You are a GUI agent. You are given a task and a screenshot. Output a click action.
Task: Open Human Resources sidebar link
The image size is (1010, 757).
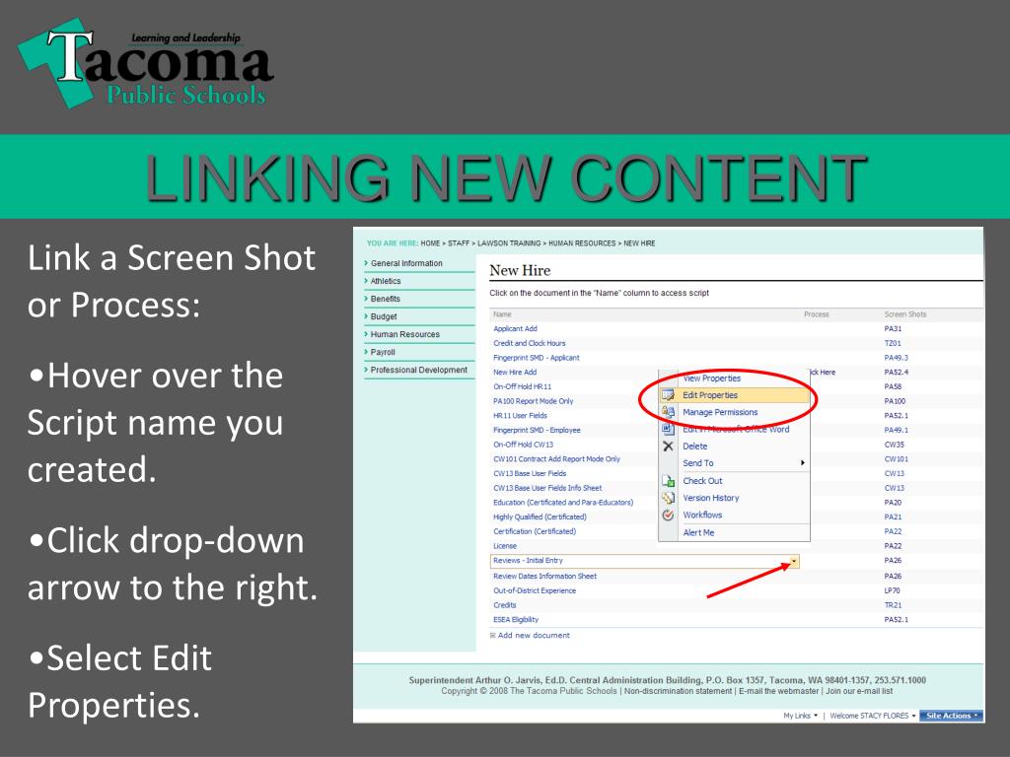pyautogui.click(x=405, y=334)
